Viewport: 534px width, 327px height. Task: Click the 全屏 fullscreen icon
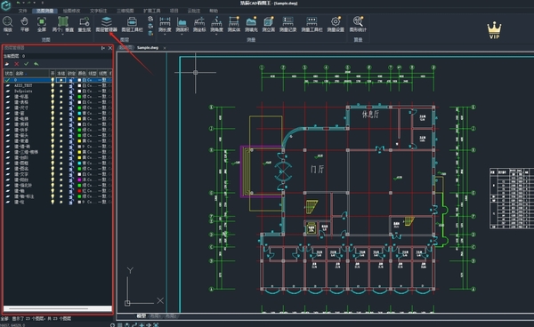pyautogui.click(x=42, y=24)
